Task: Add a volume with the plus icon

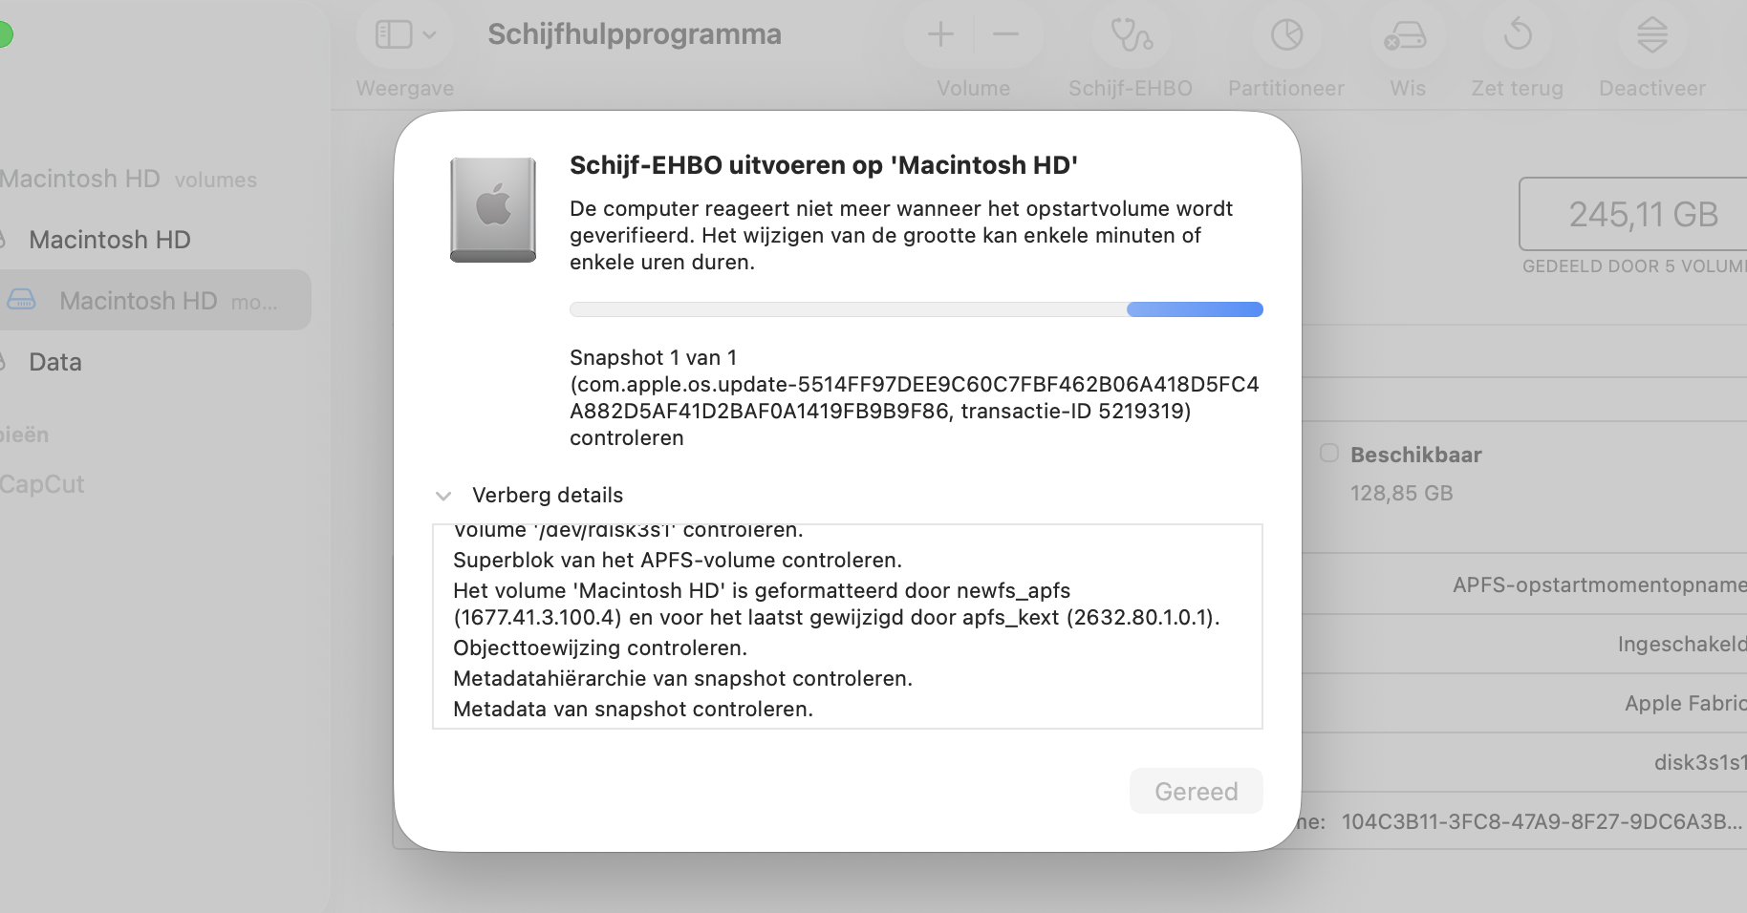Action: coord(939,34)
